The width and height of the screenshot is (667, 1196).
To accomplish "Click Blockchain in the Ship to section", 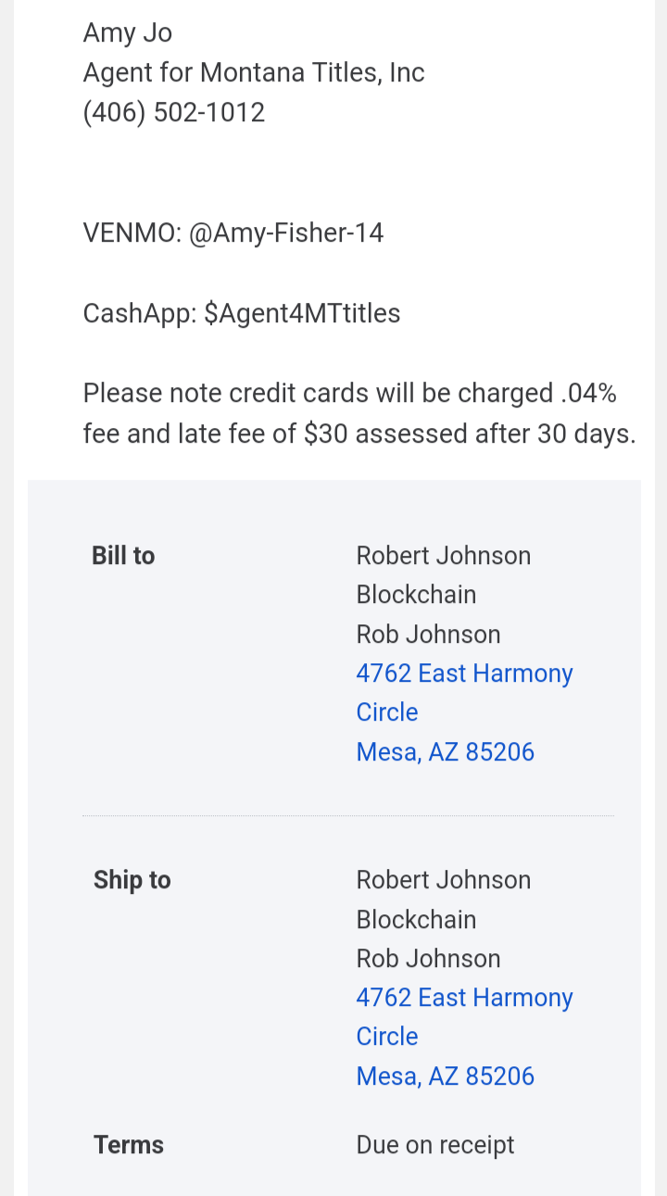I will pos(416,919).
